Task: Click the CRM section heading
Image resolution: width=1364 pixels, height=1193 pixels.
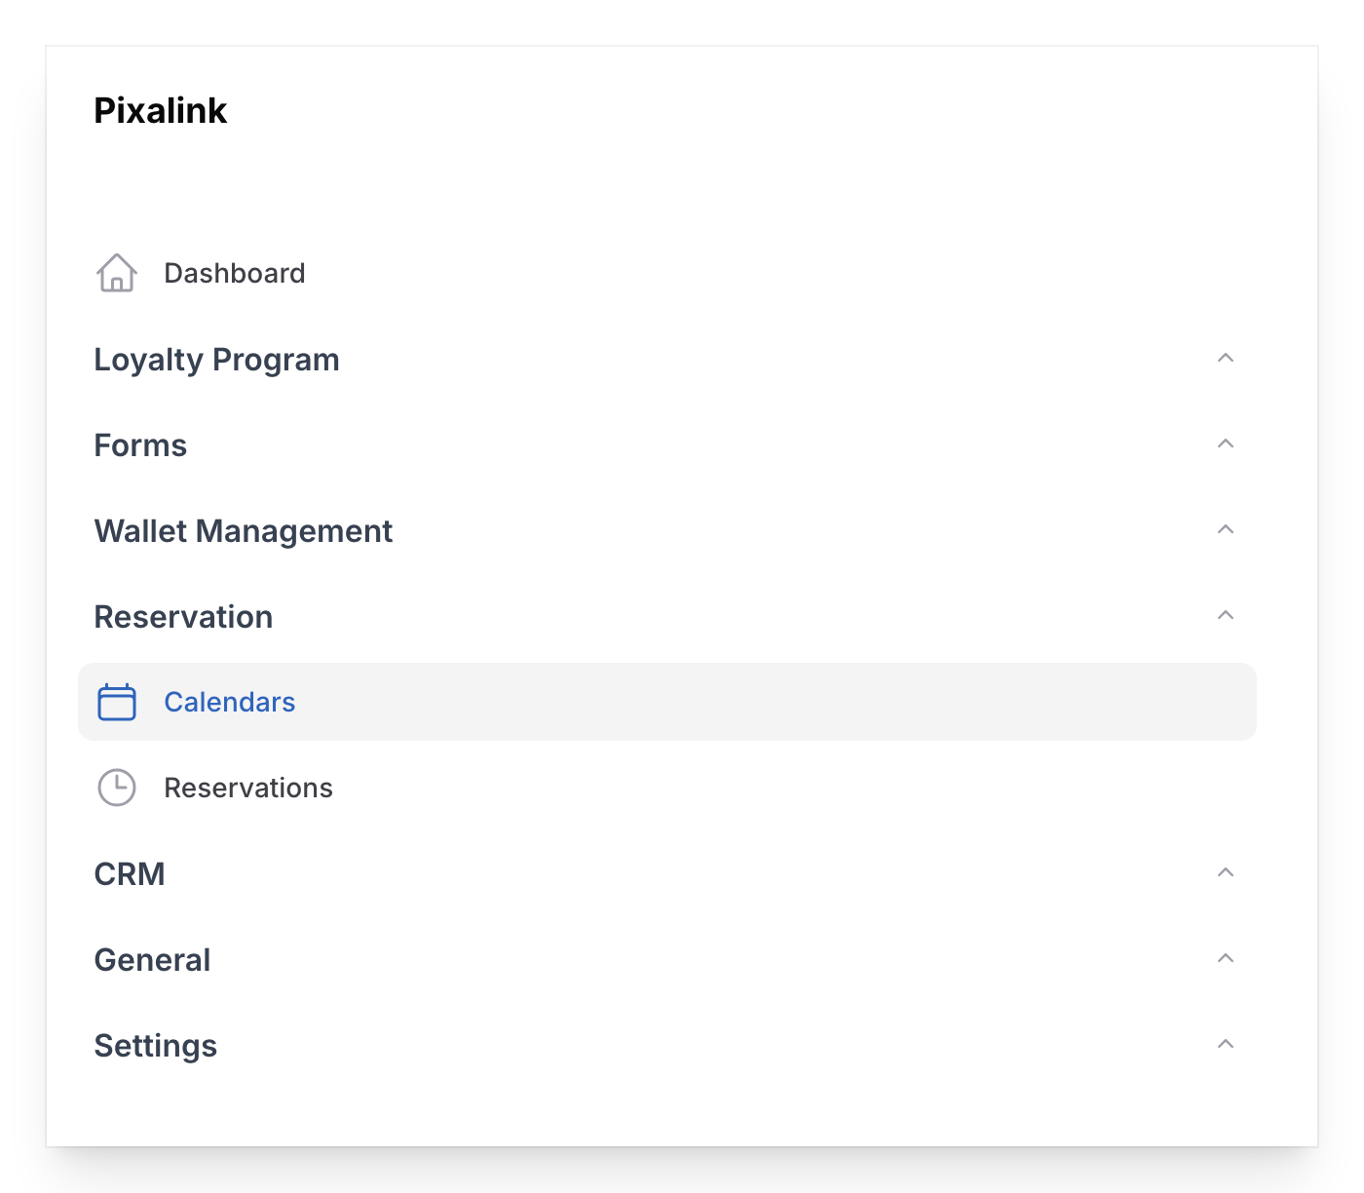Action: (131, 873)
